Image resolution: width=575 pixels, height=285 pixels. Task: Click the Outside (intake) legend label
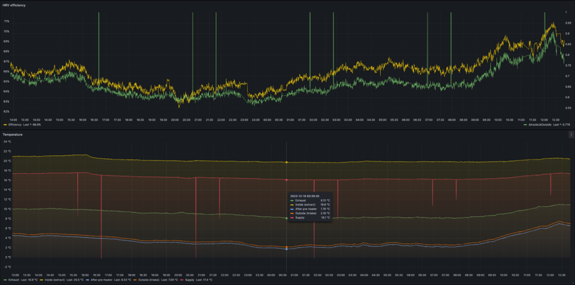[x=151, y=280]
